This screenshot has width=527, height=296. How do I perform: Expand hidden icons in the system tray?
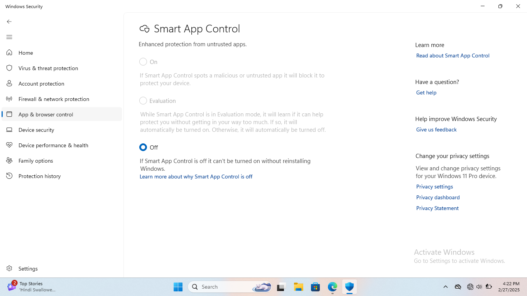[x=445, y=287]
